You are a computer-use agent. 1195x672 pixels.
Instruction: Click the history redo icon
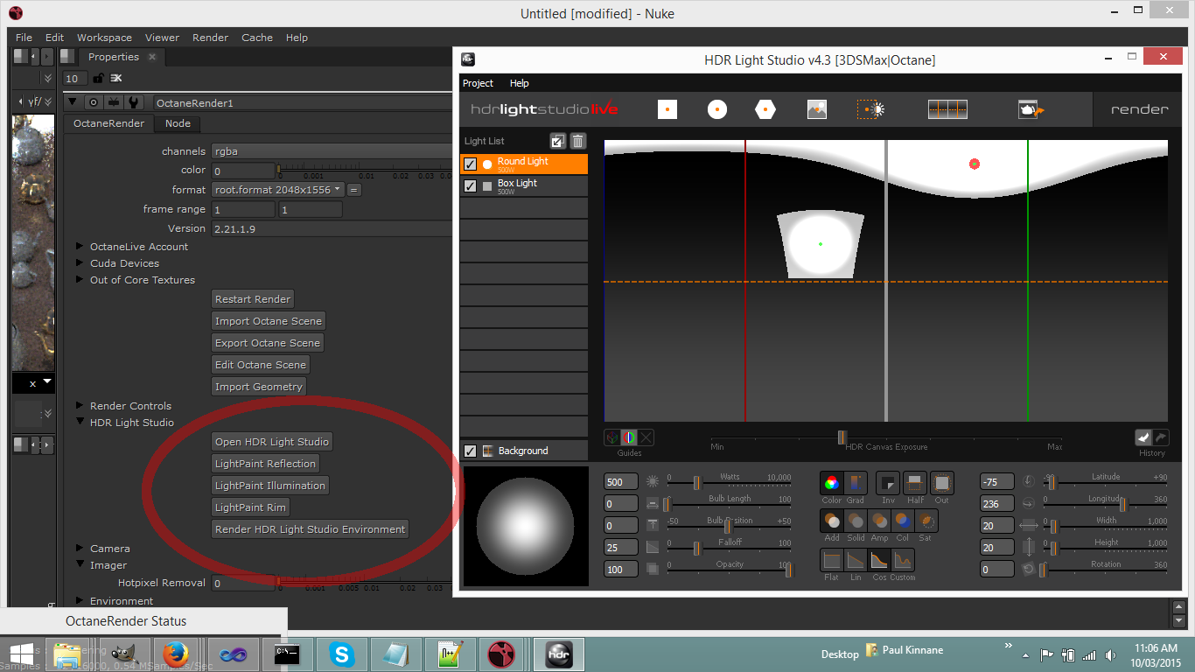1160,437
